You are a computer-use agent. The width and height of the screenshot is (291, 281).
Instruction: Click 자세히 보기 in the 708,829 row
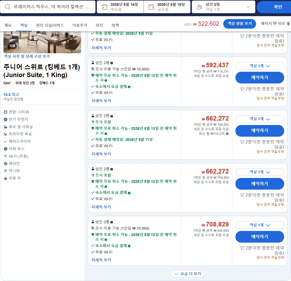pos(101,260)
